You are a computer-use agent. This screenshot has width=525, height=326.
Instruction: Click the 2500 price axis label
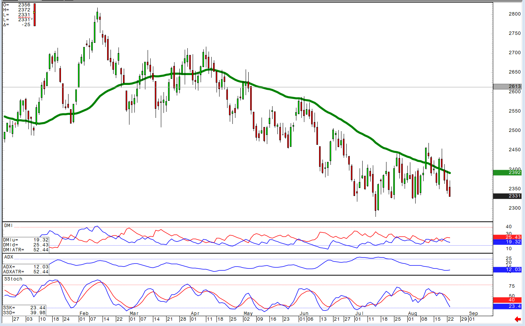pyautogui.click(x=515, y=130)
